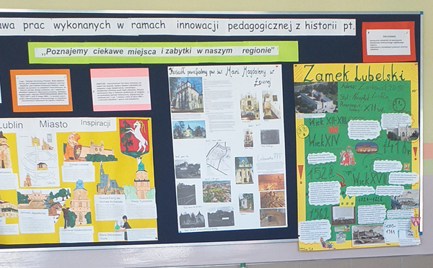Click the small red crown beside Wiek XII-XIII

[x=333, y=129]
